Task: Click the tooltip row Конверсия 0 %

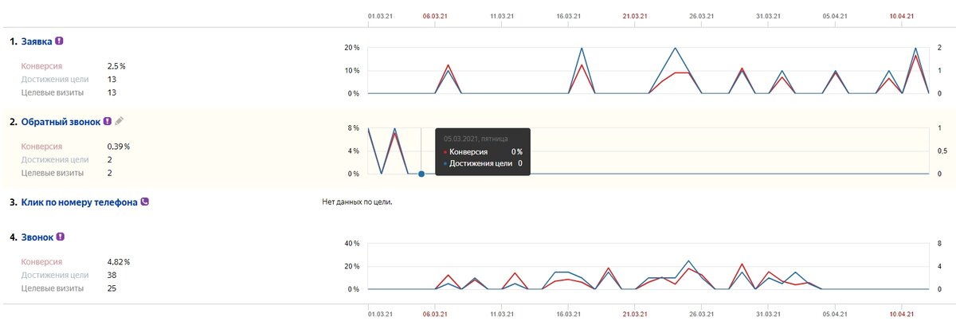Action: tap(483, 151)
